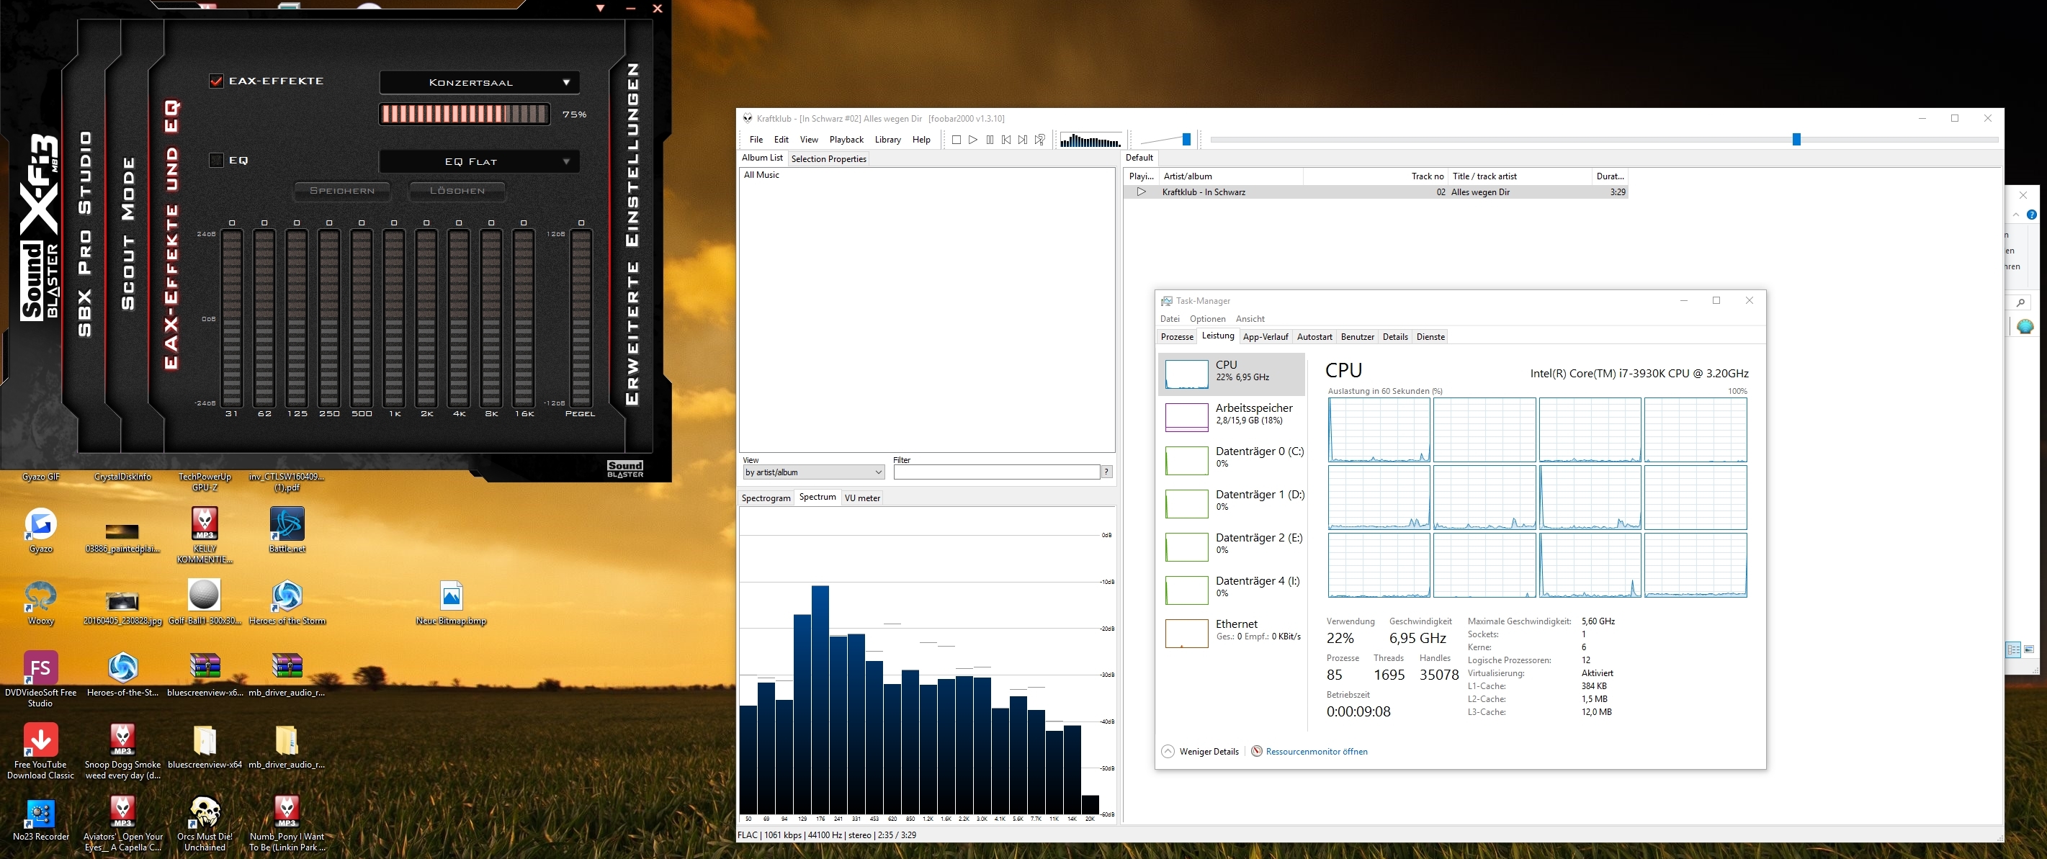Viewport: 2047px width, 859px height.
Task: Skip to the next track
Action: [1023, 140]
